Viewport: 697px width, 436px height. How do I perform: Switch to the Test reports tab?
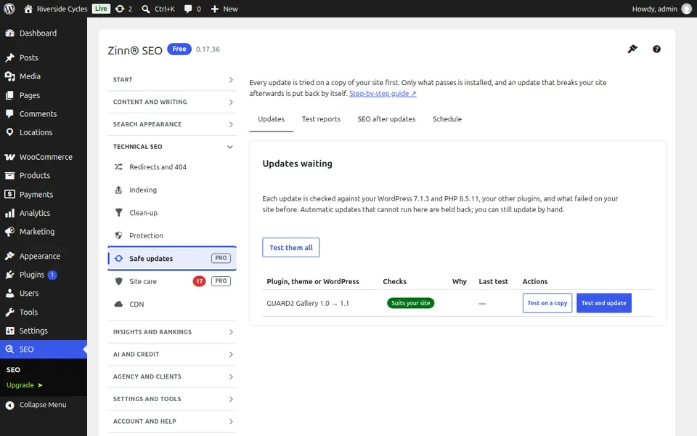point(321,119)
